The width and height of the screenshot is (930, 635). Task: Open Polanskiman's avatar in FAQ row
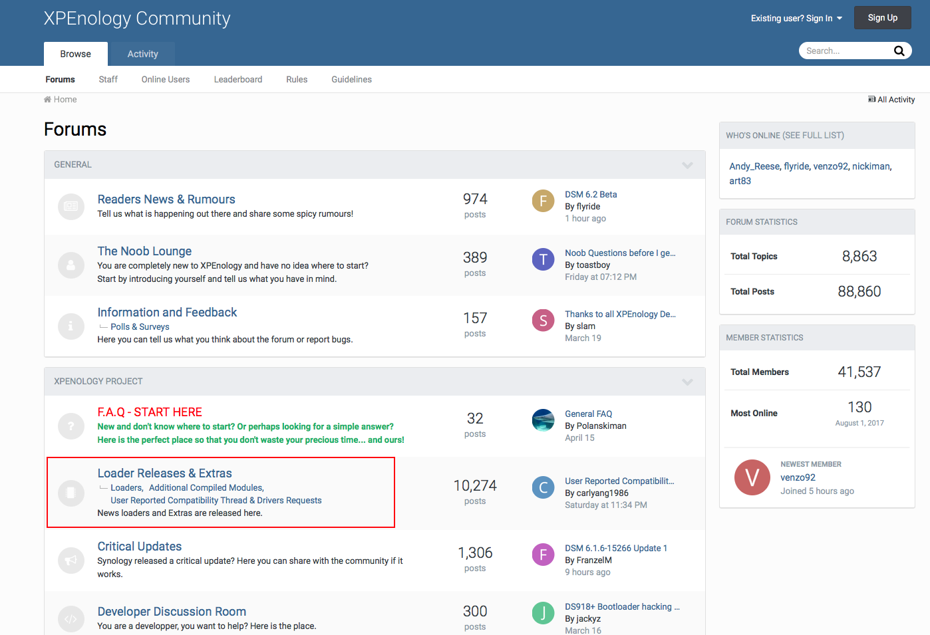tap(543, 420)
